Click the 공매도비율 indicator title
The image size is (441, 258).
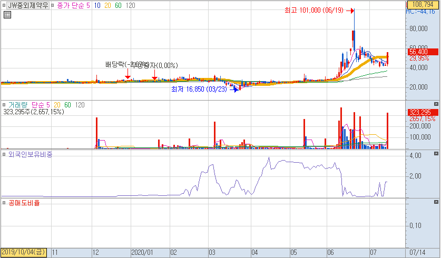(24, 203)
